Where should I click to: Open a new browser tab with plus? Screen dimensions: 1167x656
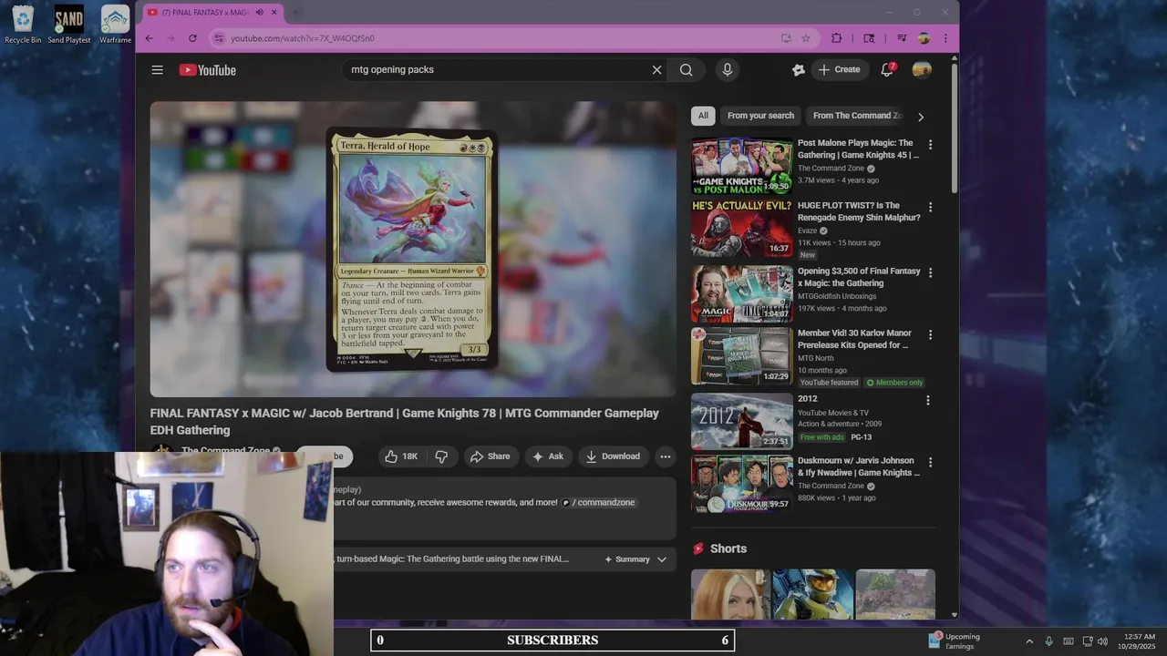pos(295,13)
